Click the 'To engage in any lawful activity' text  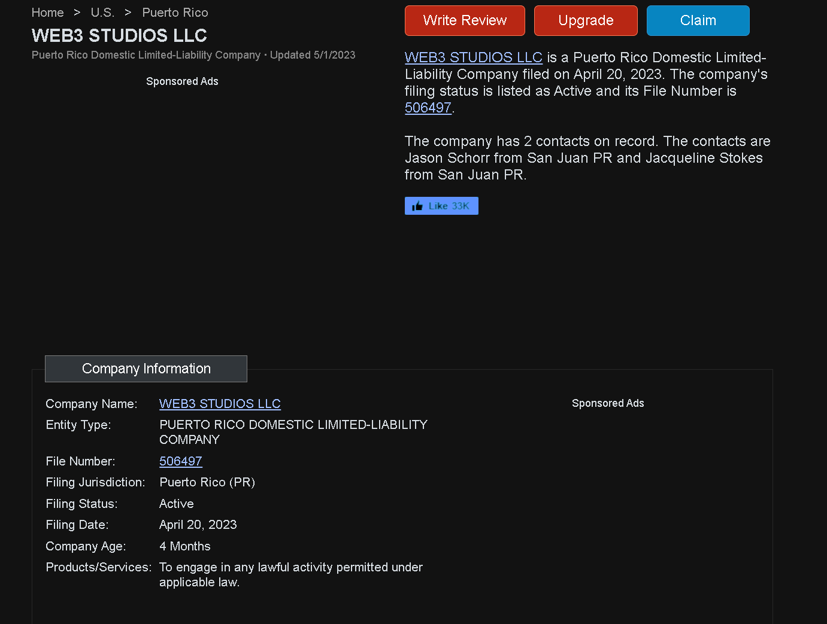tap(291, 574)
